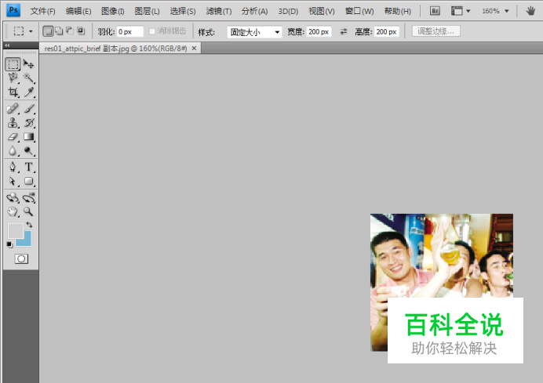Select the History Brush tool
Image resolution: width=543 pixels, height=383 pixels.
[28, 123]
